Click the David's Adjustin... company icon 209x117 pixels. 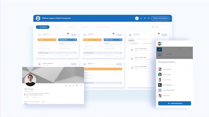pyautogui.click(x=39, y=64)
